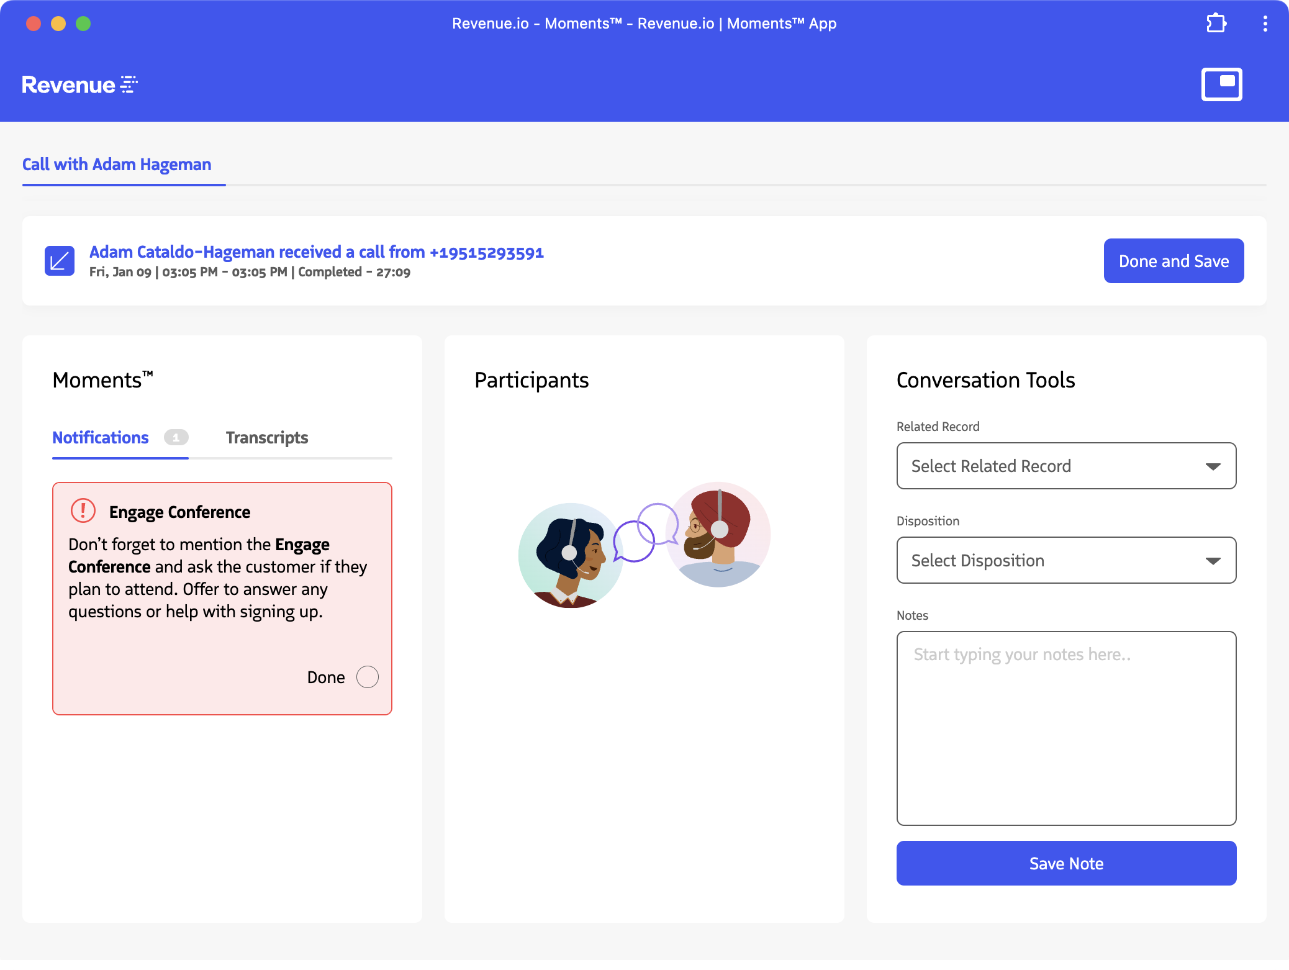Click the inbound call arrow icon

(60, 261)
